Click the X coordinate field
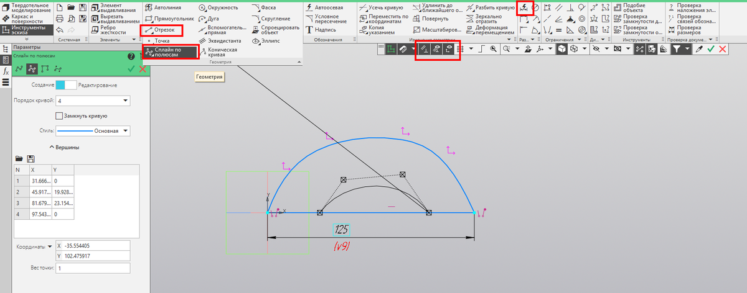Screen dimensions: 747x293 tap(92, 245)
